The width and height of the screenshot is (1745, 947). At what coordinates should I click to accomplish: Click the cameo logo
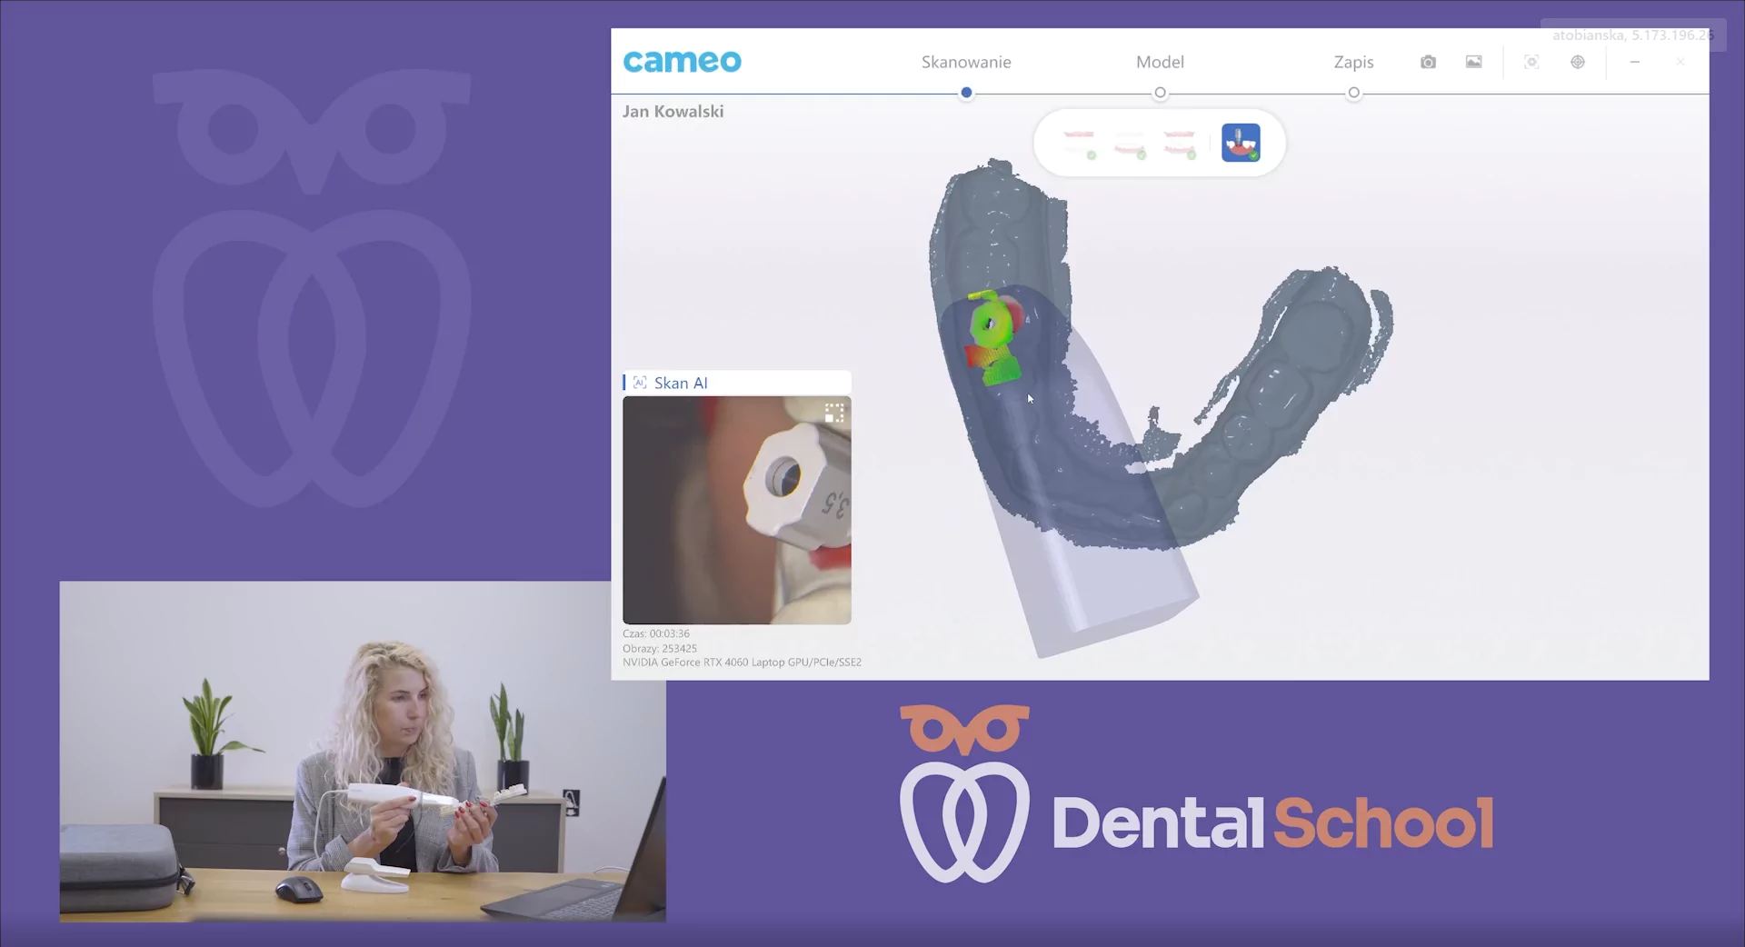coord(682,61)
